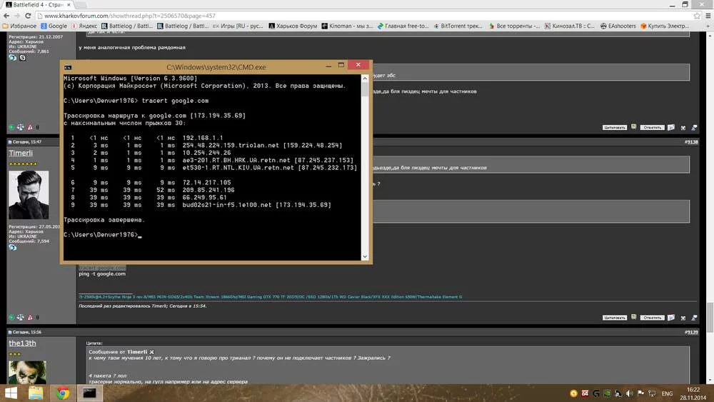The height and width of the screenshot is (402, 714).
Task: Report the first post via warning triangle
Action: pyautogui.click(x=30, y=127)
